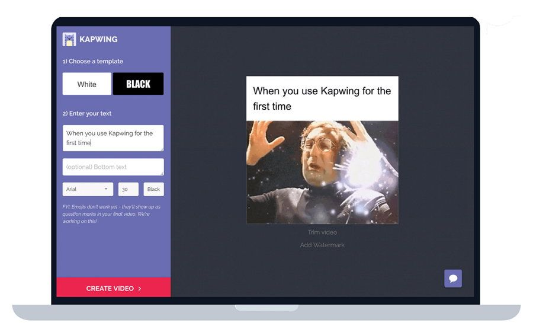The width and height of the screenshot is (533, 329).
Task: Click the '2) Enter your text' heading
Action: point(87,114)
